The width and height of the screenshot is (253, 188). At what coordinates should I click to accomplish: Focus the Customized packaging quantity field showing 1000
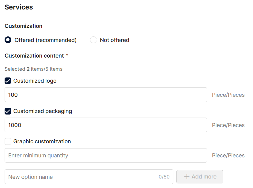pos(106,125)
